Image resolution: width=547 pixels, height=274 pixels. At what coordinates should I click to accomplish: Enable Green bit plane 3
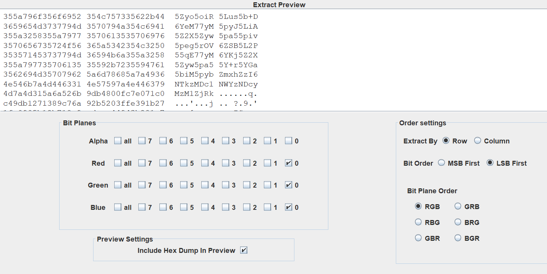pos(225,185)
